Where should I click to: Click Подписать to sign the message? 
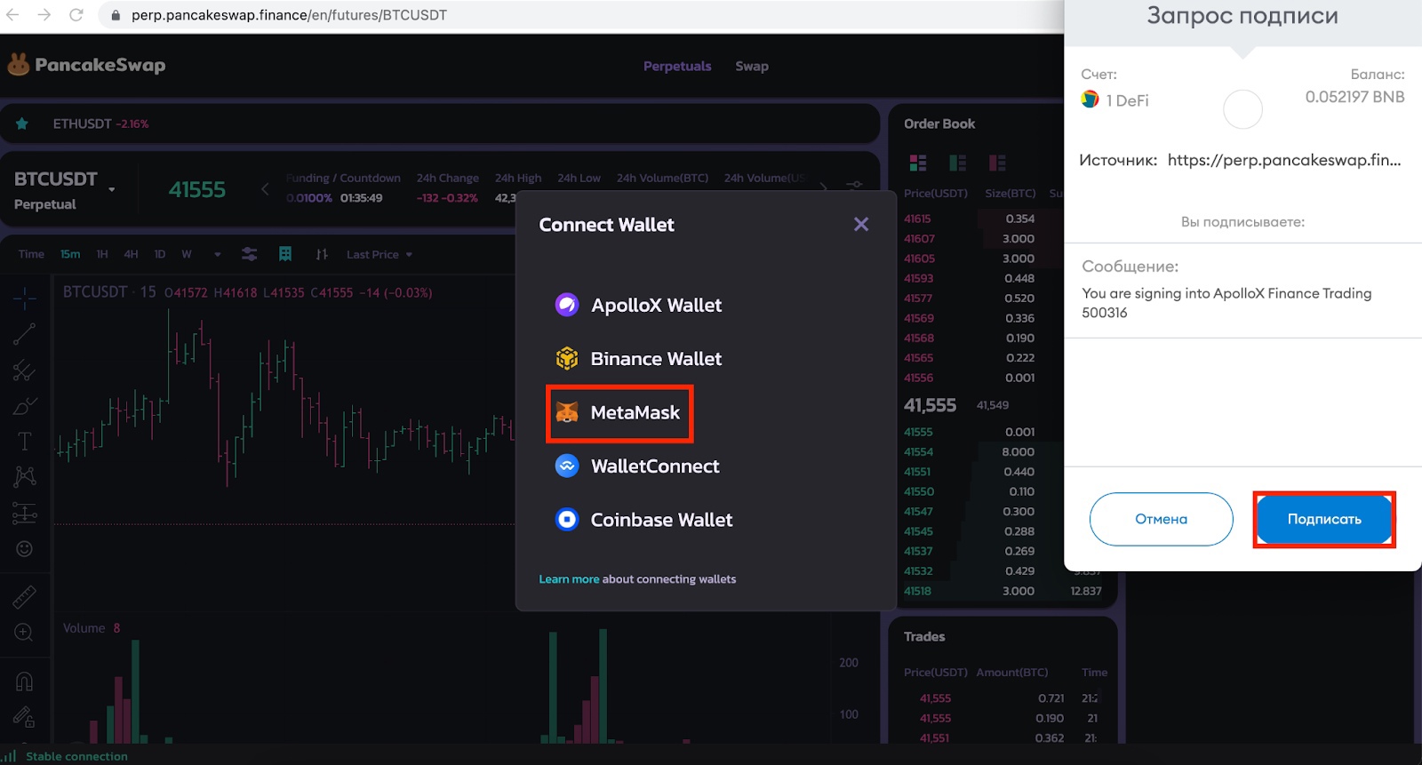pyautogui.click(x=1324, y=519)
